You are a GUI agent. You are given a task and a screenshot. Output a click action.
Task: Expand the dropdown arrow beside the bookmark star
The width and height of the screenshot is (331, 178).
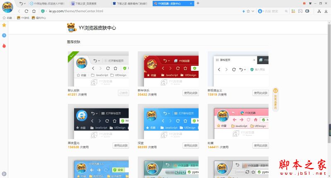coord(253,11)
